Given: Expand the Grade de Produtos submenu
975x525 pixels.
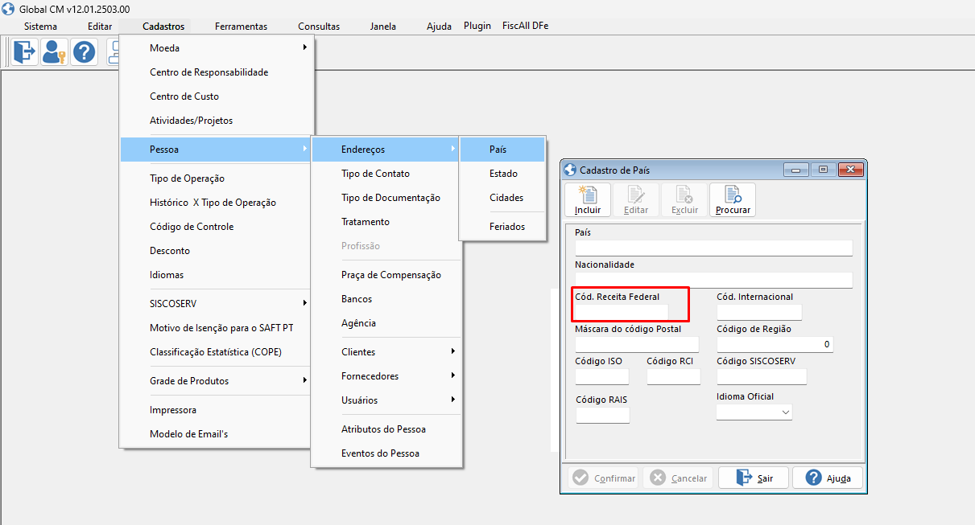Looking at the screenshot, I should (217, 381).
